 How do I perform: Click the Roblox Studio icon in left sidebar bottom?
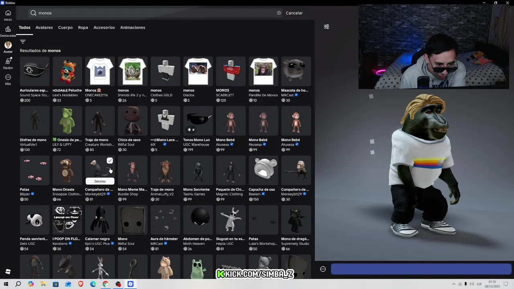(8, 272)
